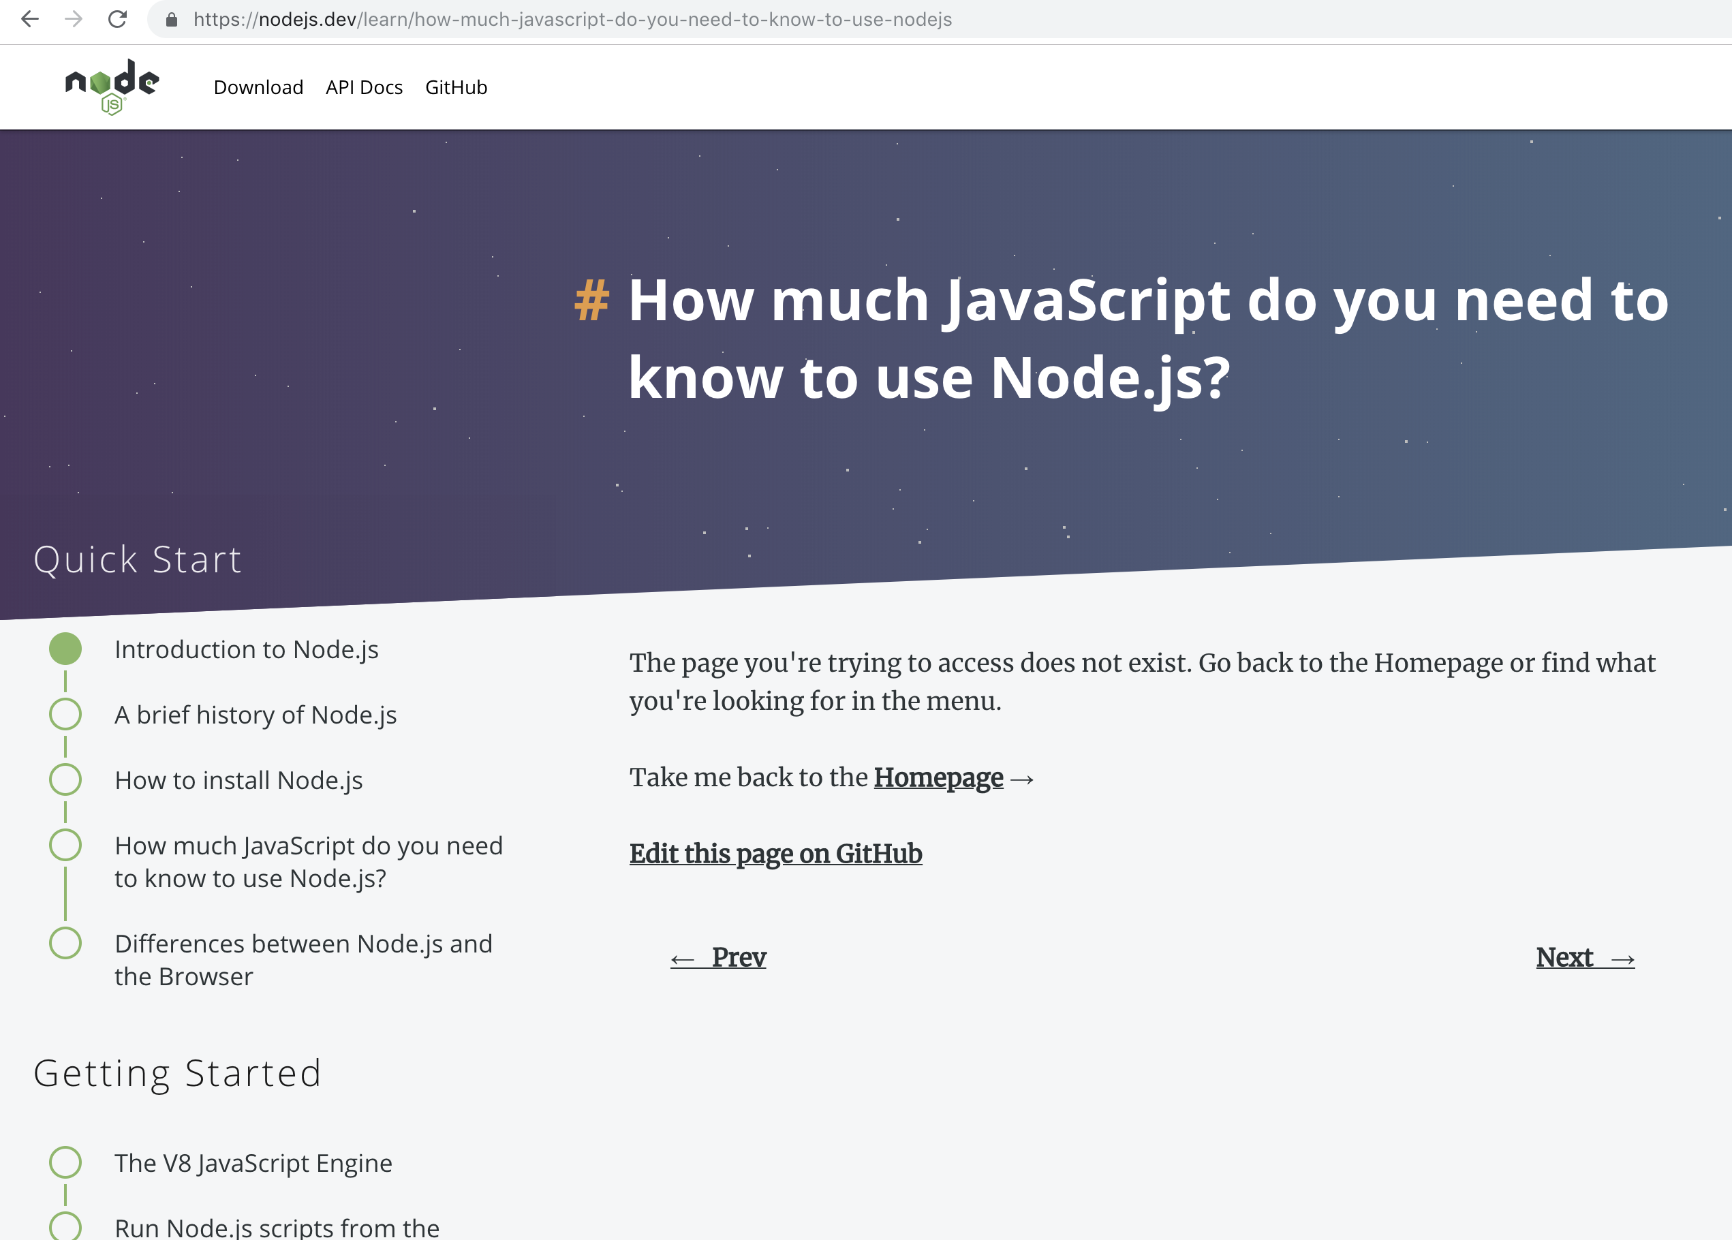The height and width of the screenshot is (1240, 1732).
Task: Open the Node.js logo home link
Action: [112, 87]
